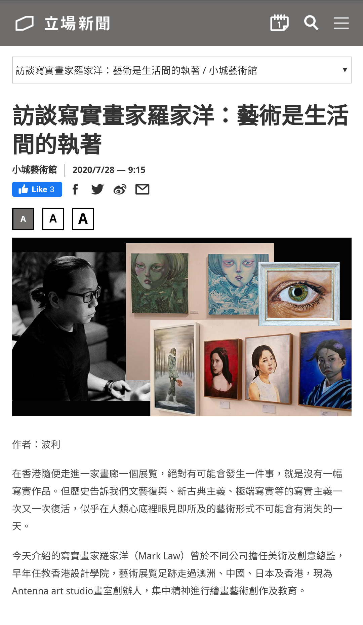
Task: Click the article headline text
Action: point(180,130)
